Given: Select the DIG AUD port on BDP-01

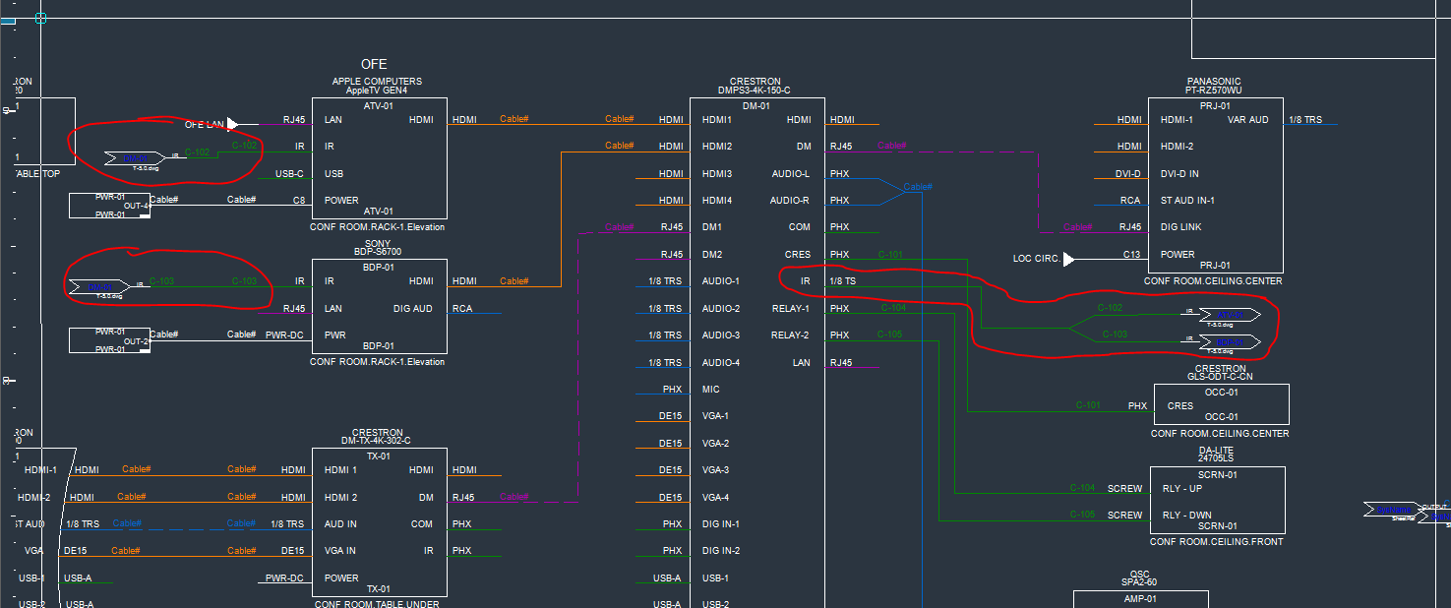Looking at the screenshot, I should pos(412,308).
